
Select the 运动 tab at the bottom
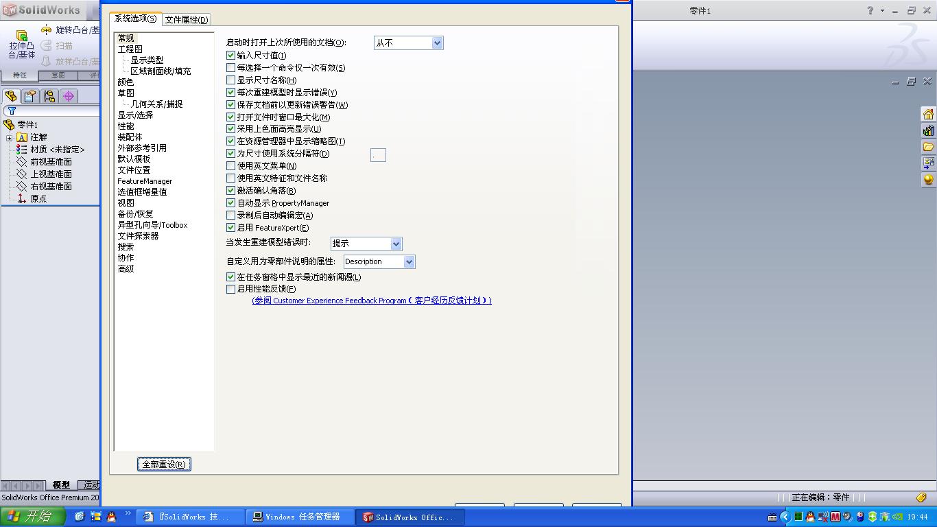click(90, 485)
